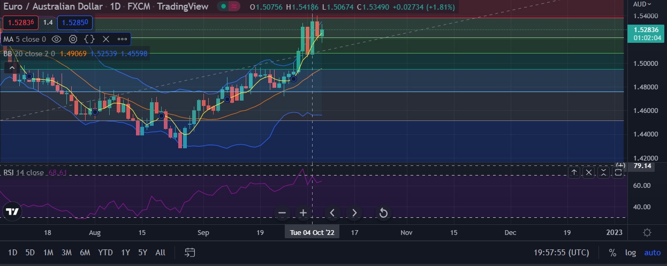
Task: Click the RSI value label 79.14
Action: click(642, 166)
